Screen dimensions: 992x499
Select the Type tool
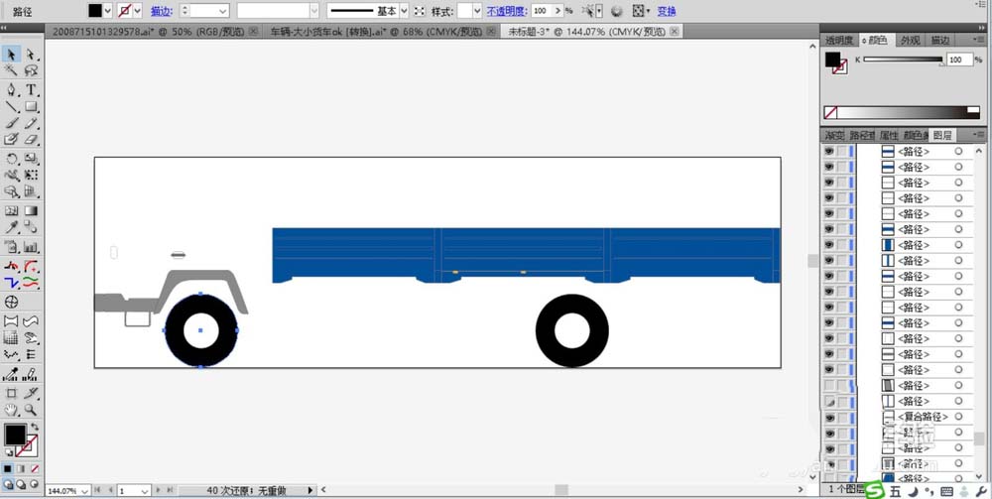pos(31,90)
